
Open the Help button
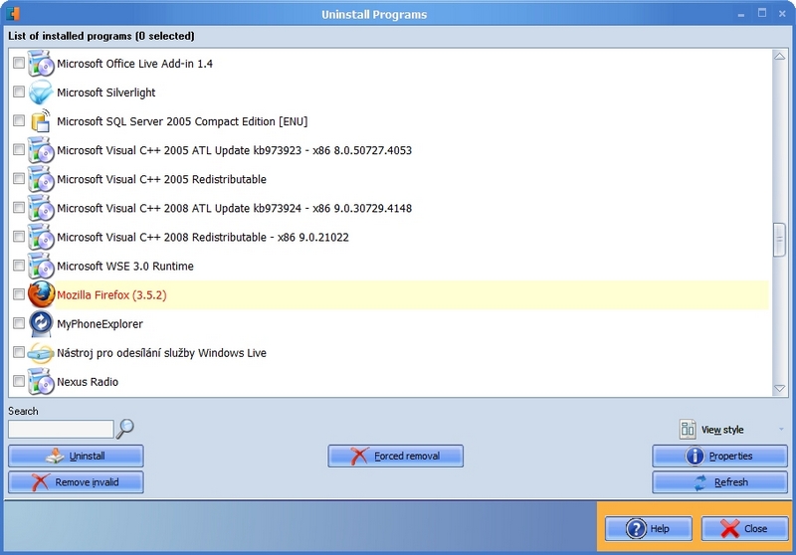[x=649, y=528]
